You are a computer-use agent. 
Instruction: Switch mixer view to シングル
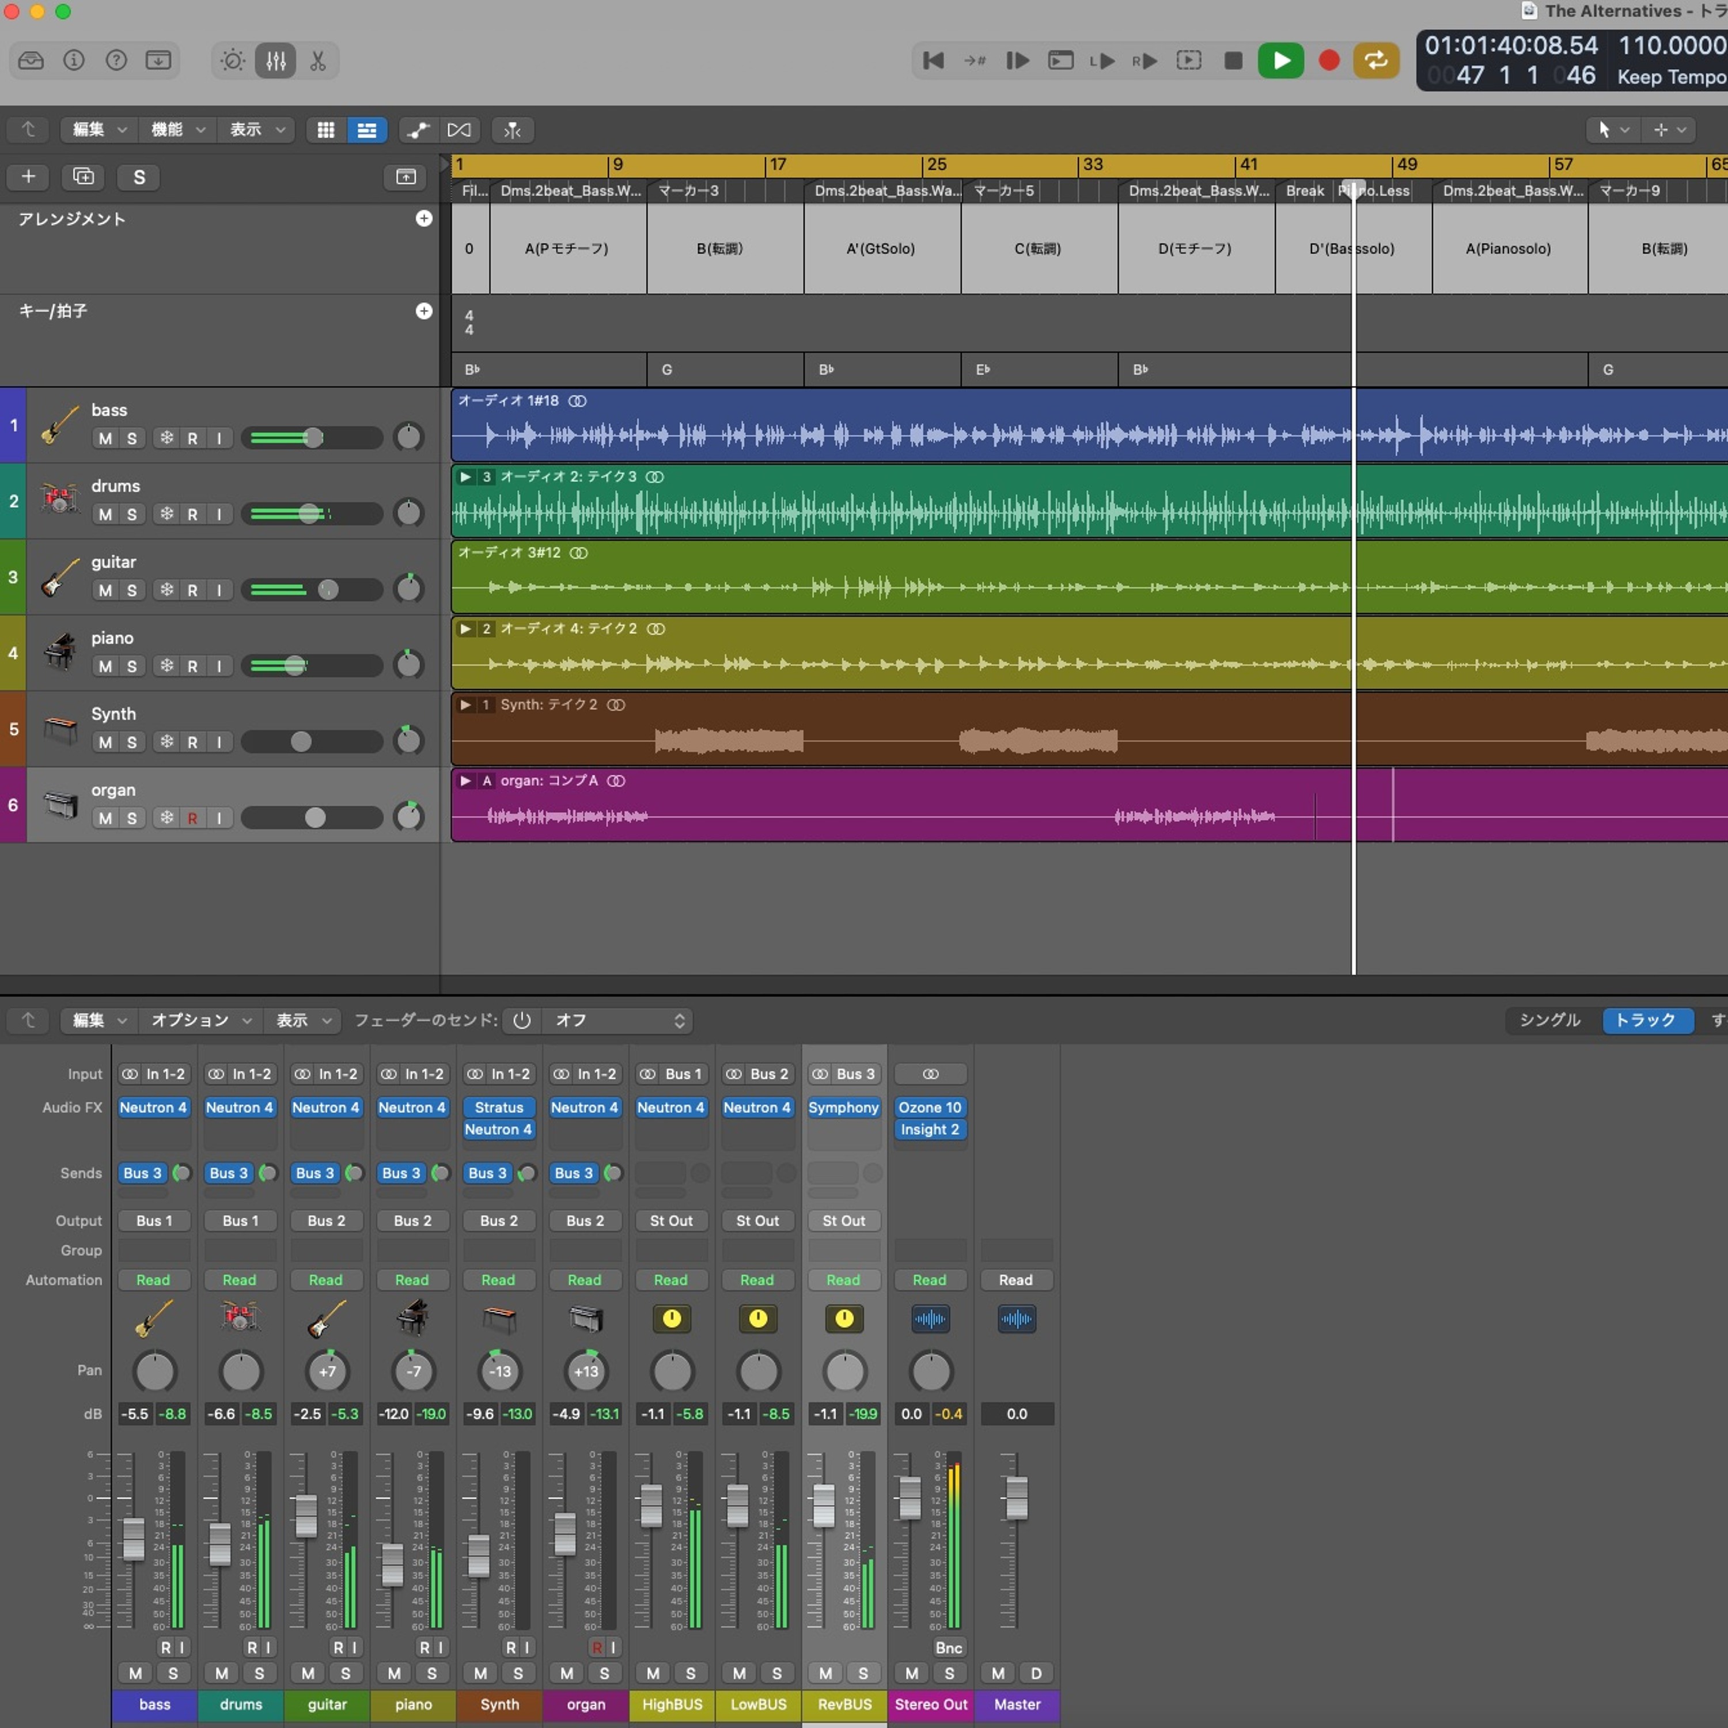[1550, 1021]
